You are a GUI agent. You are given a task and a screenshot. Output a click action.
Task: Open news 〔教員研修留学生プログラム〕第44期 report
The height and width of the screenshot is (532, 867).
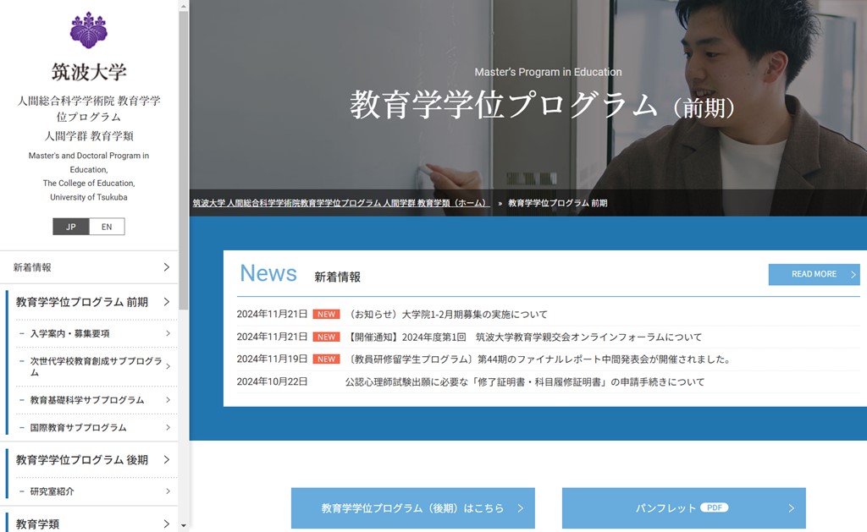point(539,359)
